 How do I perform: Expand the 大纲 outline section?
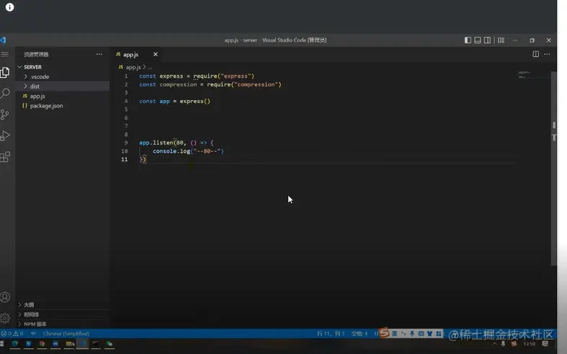coord(62,305)
